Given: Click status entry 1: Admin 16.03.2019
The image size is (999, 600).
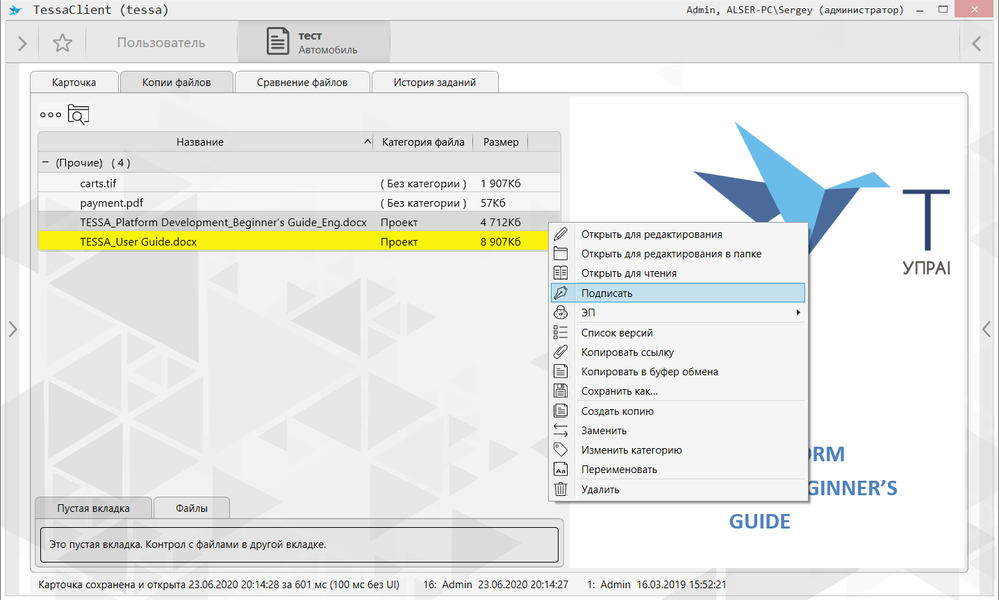Looking at the screenshot, I should point(657,584).
